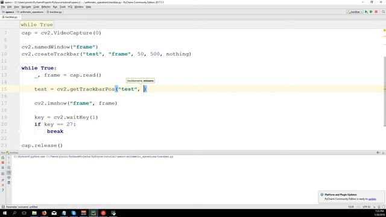Image resolution: width=386 pixels, height=217 pixels.
Task: Open Run panel settings gear
Action: [378, 153]
